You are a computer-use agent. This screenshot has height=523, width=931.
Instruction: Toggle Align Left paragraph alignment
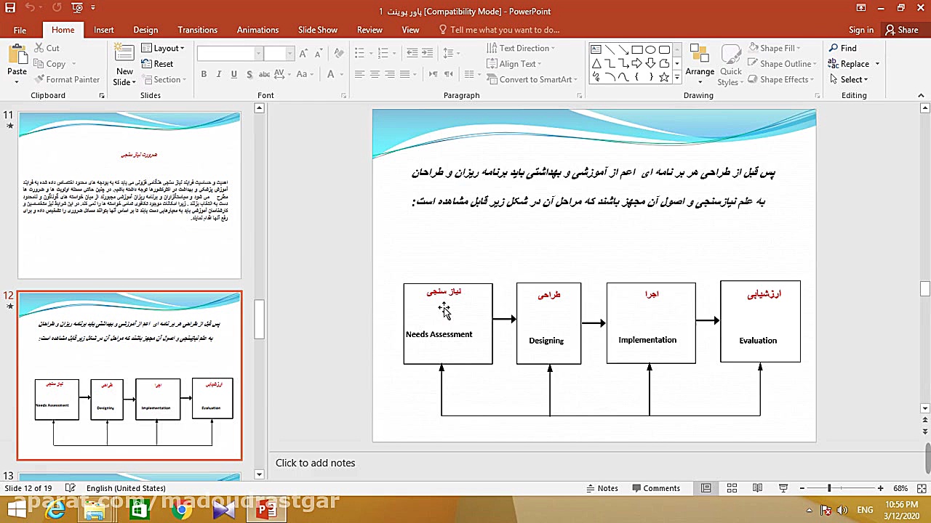click(359, 74)
